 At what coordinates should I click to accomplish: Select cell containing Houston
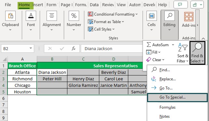coord(22,92)
